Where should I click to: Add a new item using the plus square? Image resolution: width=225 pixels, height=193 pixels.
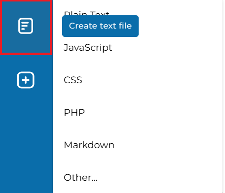coord(26,80)
